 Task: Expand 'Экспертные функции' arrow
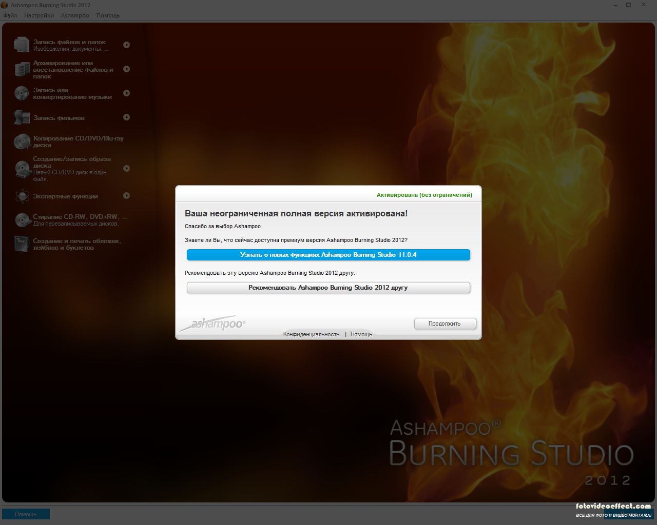(x=126, y=196)
